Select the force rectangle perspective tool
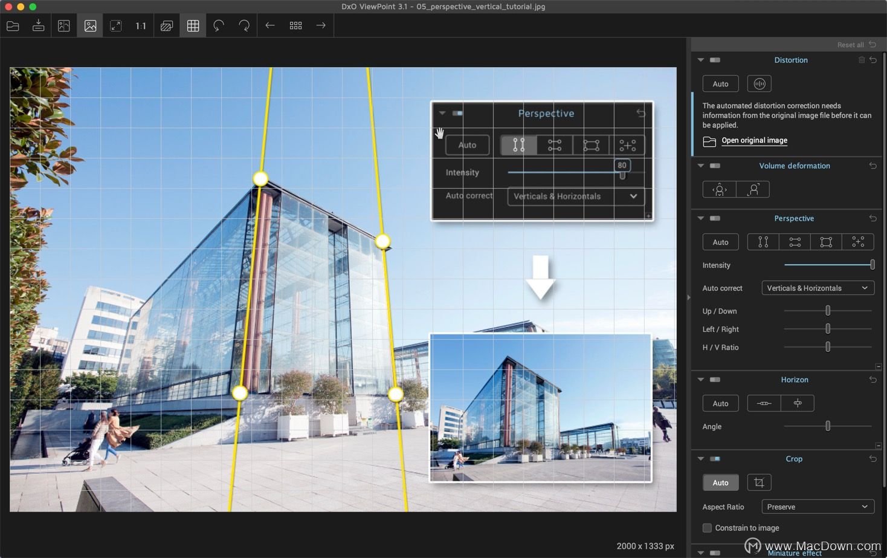887x558 pixels. (826, 242)
